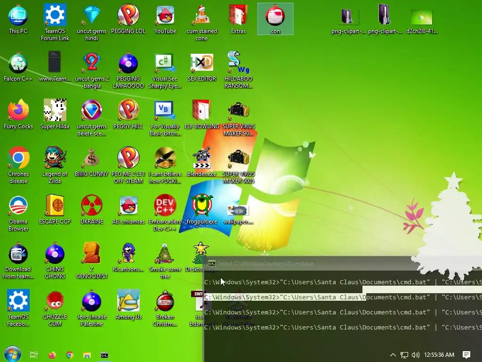Viewport: 482px width, 362px height.
Task: Open the AB crhismtas Angry Birds icon
Action: coord(128,206)
